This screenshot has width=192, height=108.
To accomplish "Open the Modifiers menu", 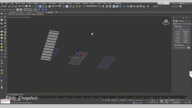I will (36, 3).
